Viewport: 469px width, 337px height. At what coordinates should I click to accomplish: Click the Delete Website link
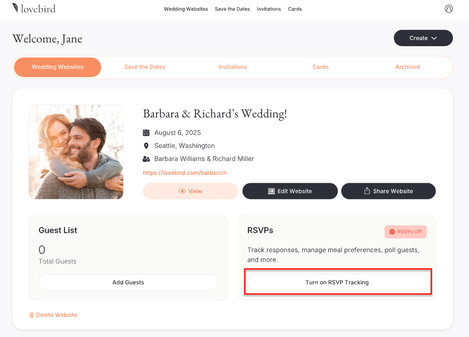pyautogui.click(x=53, y=315)
